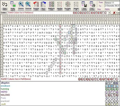Click the Show nikud label button
Viewport: 120px width, 106px height.
5,9
